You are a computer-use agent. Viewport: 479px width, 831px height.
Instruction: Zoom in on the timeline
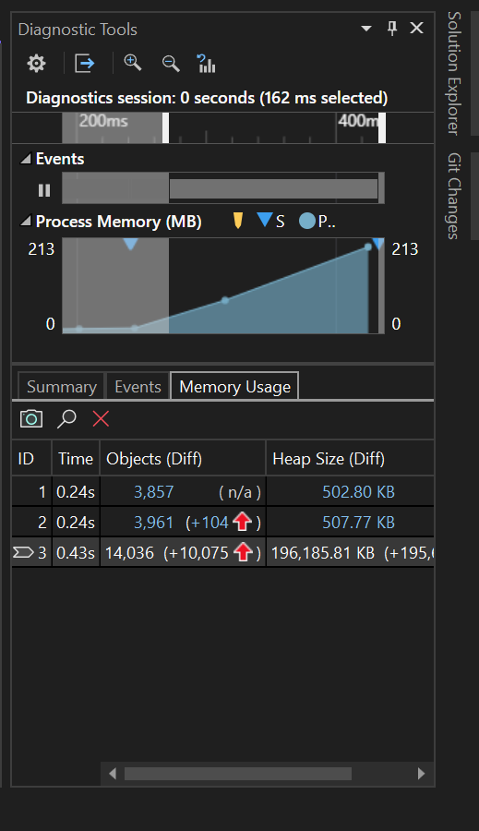[133, 63]
